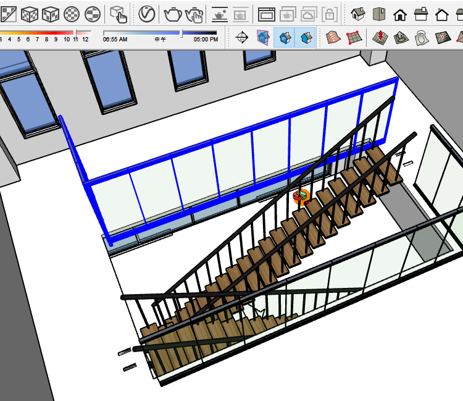463x401 pixels.
Task: Click month 9 on shadow date scale
Action: click(56, 40)
